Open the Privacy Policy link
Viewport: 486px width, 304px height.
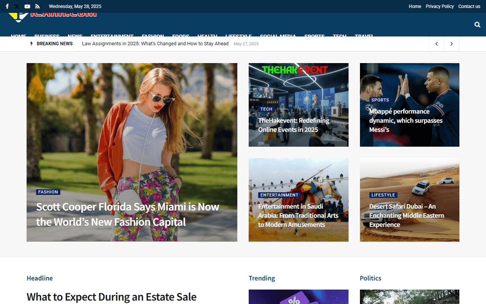coord(440,6)
